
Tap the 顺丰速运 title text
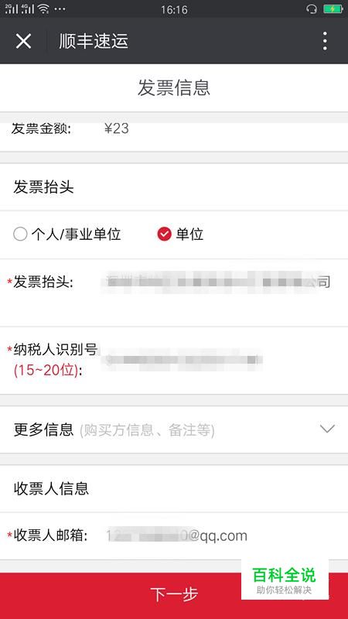coord(94,41)
